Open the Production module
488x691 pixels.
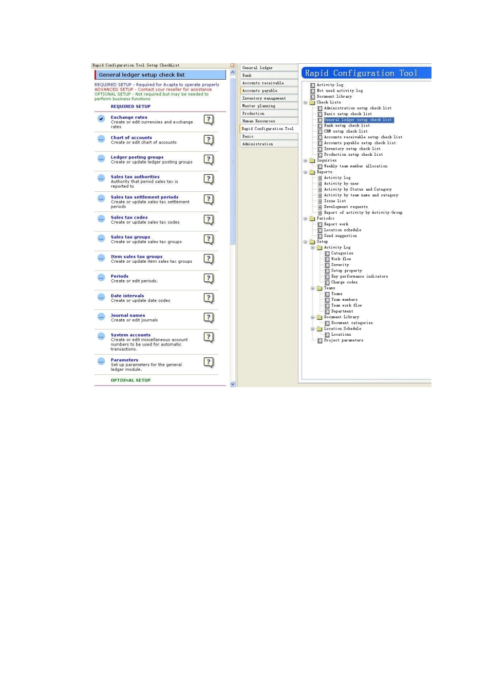(x=269, y=114)
